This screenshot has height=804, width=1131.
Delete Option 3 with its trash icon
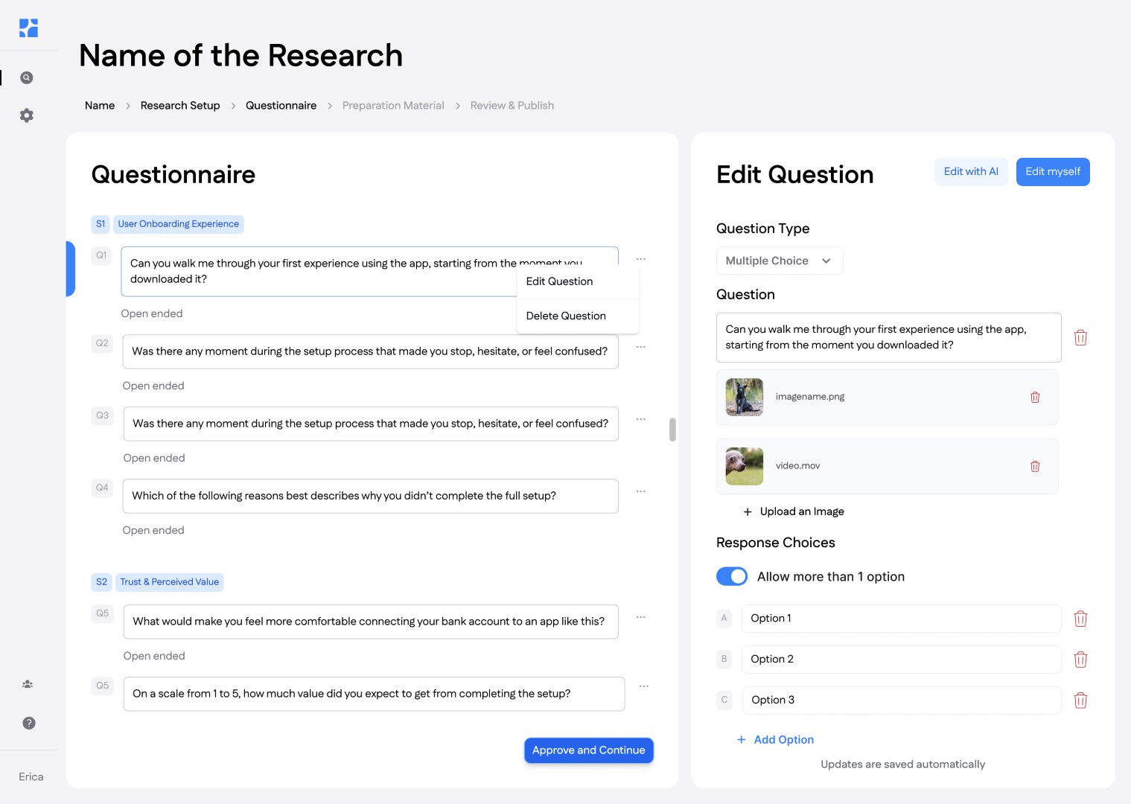point(1080,701)
